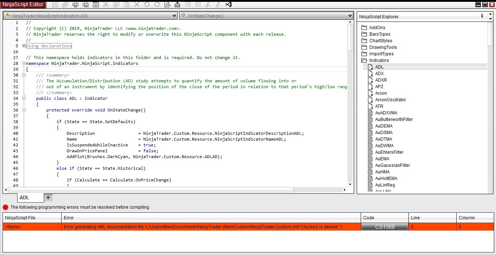This screenshot has width=496, height=255.
Task: Select the AroonOscillator indicator file
Action: [x=386, y=100]
